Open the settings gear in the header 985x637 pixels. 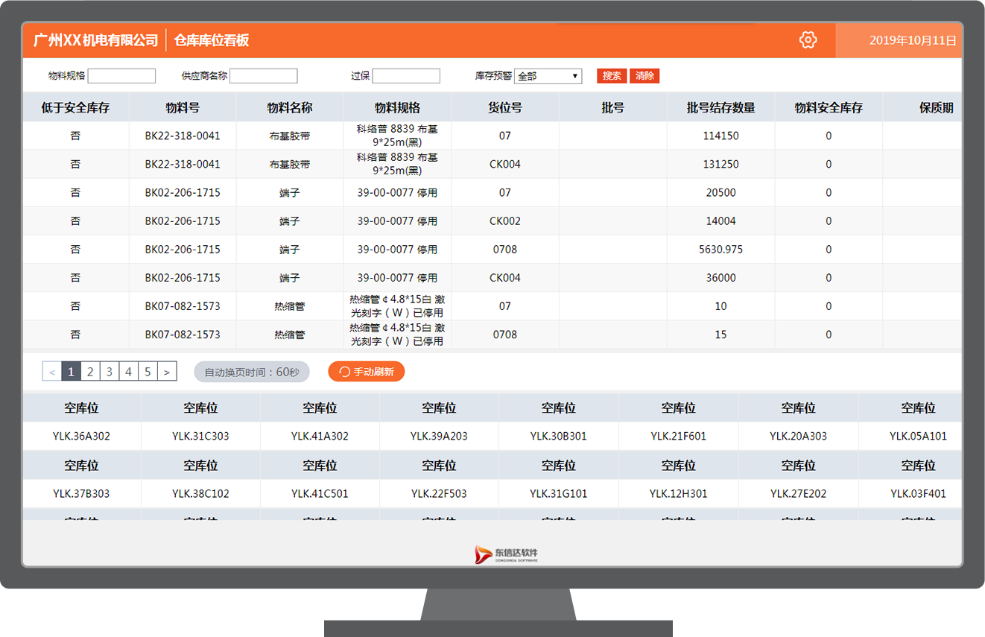[x=808, y=40]
